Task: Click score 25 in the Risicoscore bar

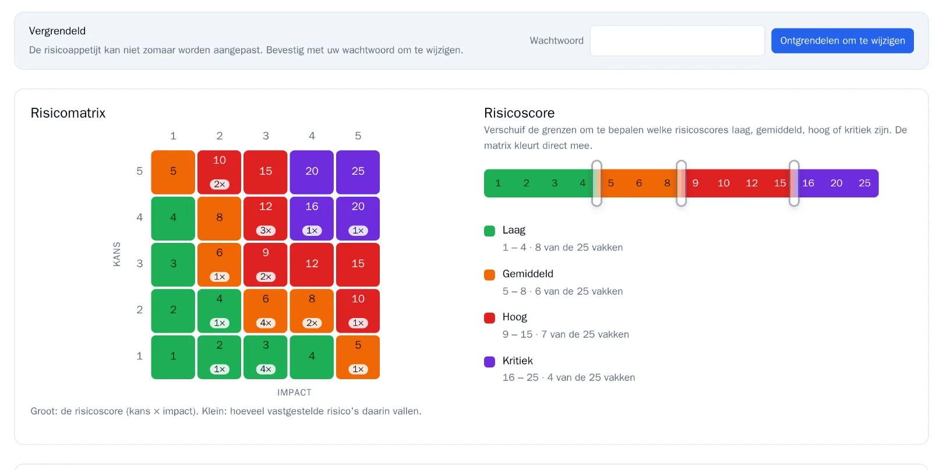Action: point(864,183)
